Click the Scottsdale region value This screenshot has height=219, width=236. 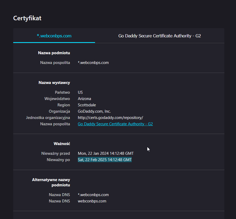point(87,105)
